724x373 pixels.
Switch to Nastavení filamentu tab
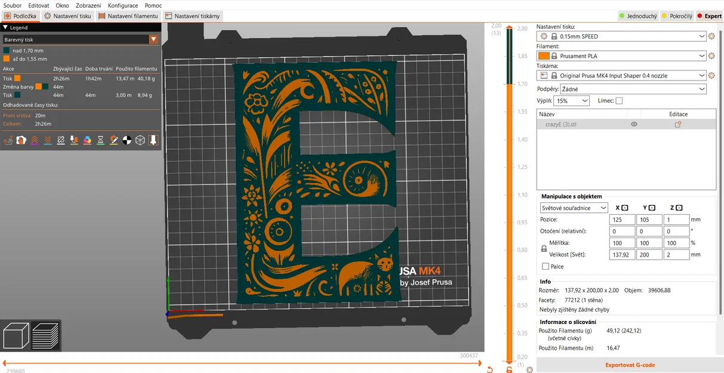pos(129,16)
